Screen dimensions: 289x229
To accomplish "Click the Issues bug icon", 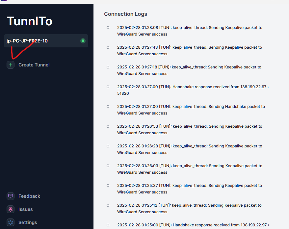I will click(x=11, y=209).
